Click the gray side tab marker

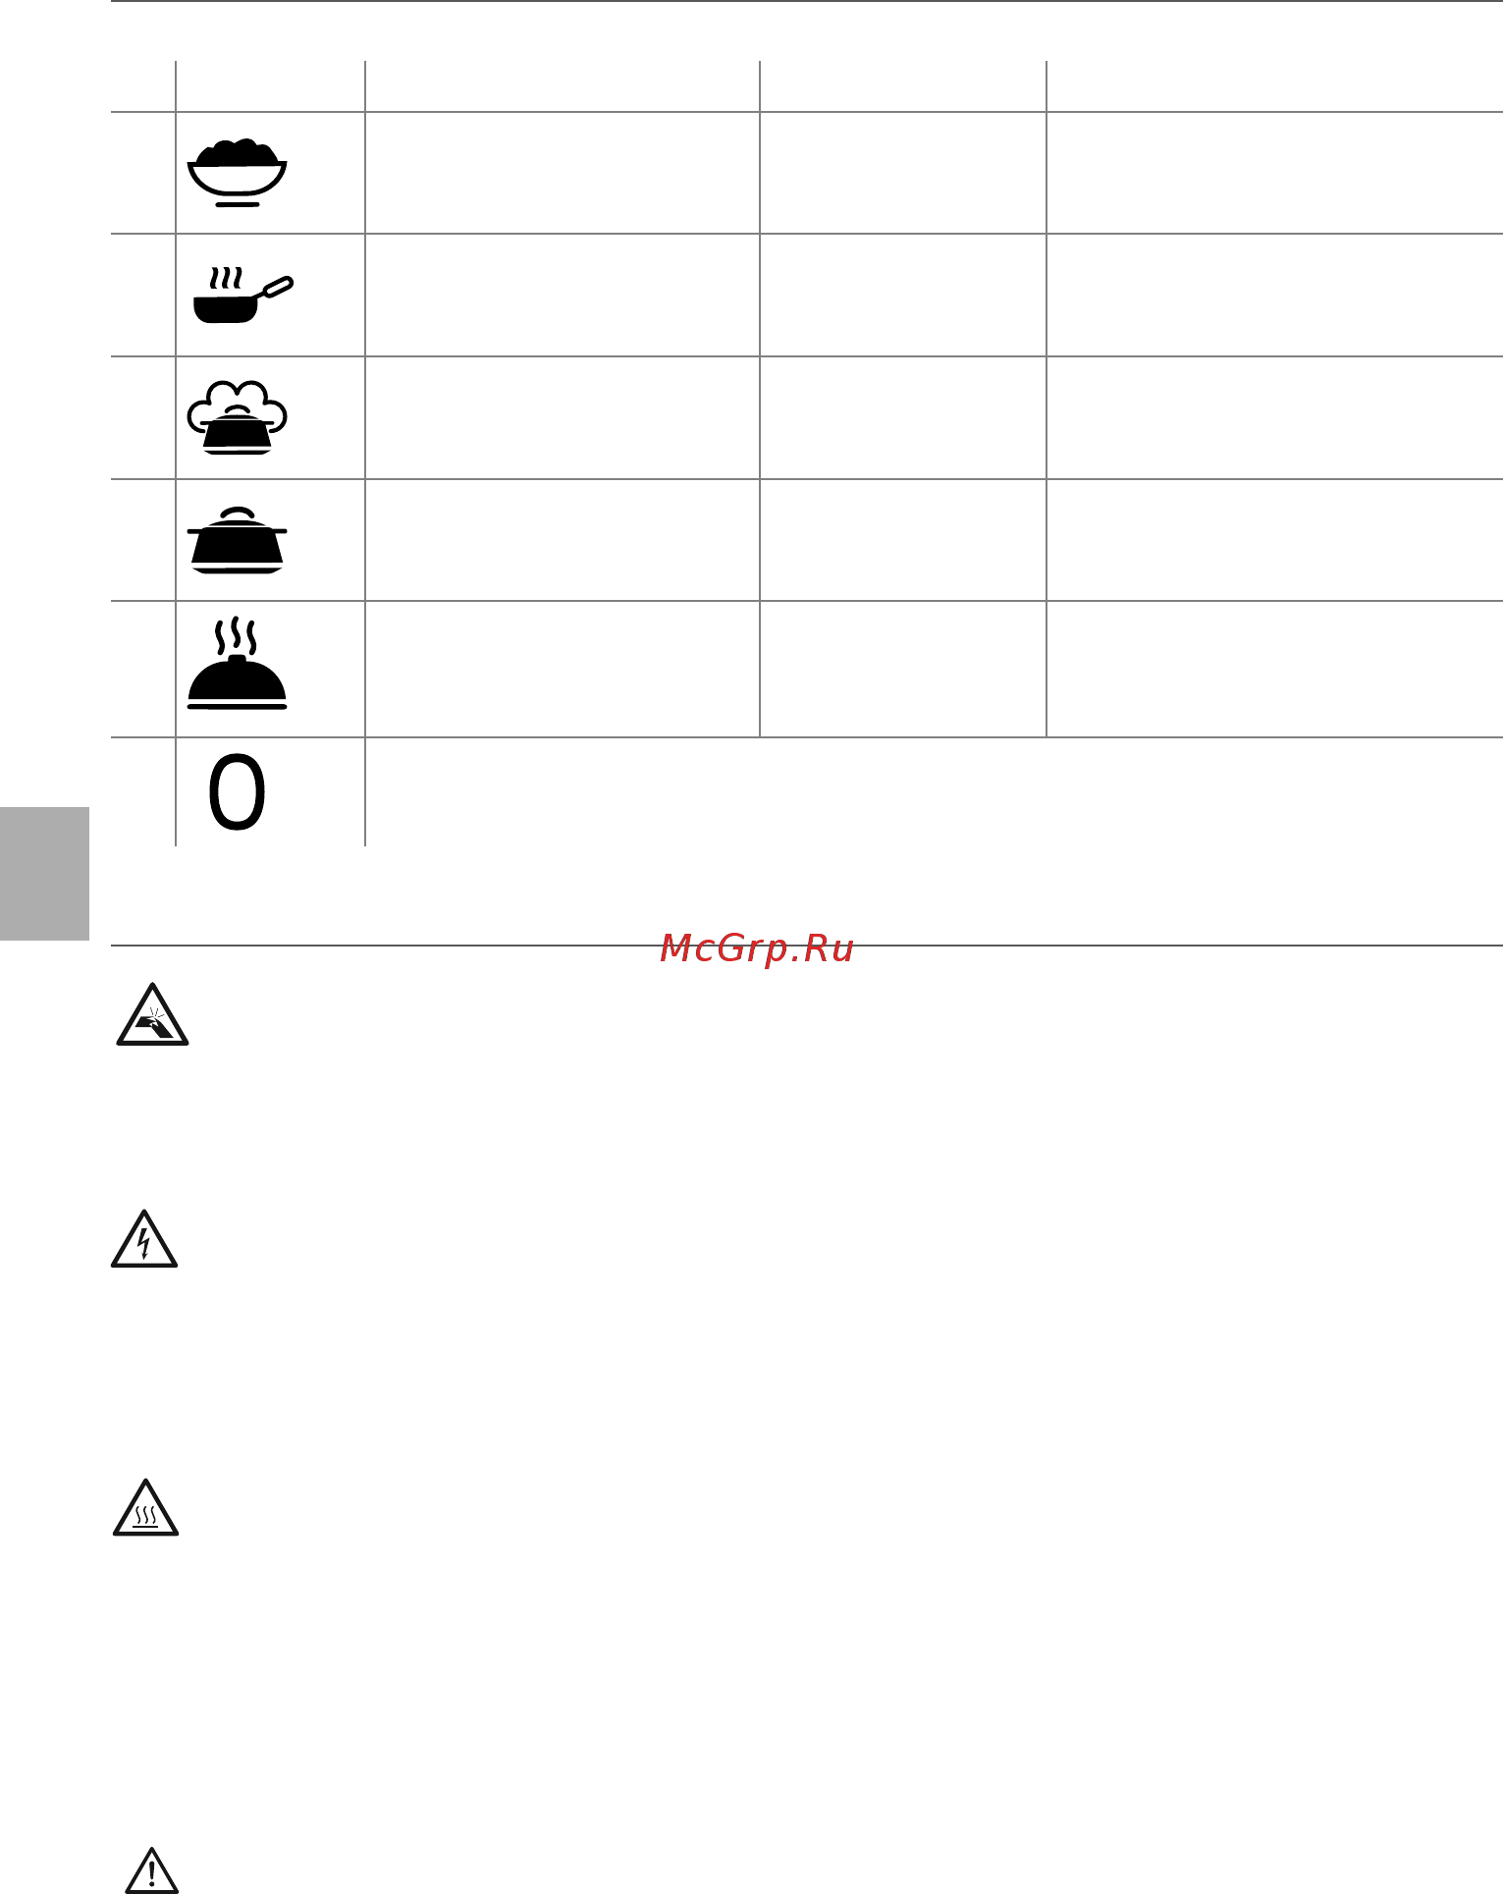coord(44,874)
